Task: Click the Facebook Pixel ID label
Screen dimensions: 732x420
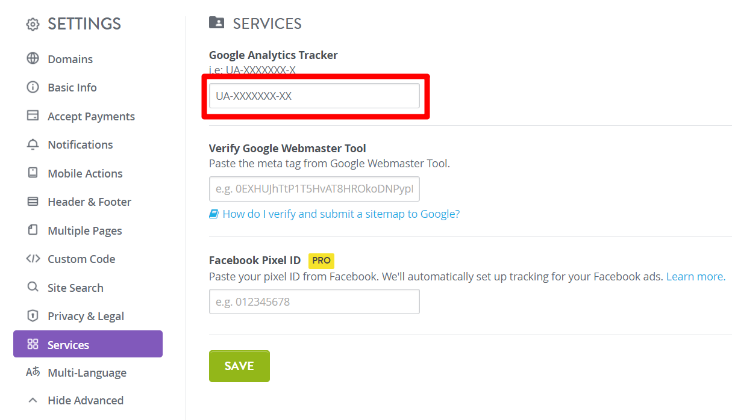Action: [x=255, y=261]
